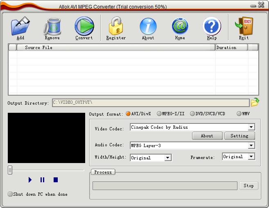This screenshot has width=269, height=208.
Task: Select DVD/SVCD/VCD output format
Action: coord(192,114)
